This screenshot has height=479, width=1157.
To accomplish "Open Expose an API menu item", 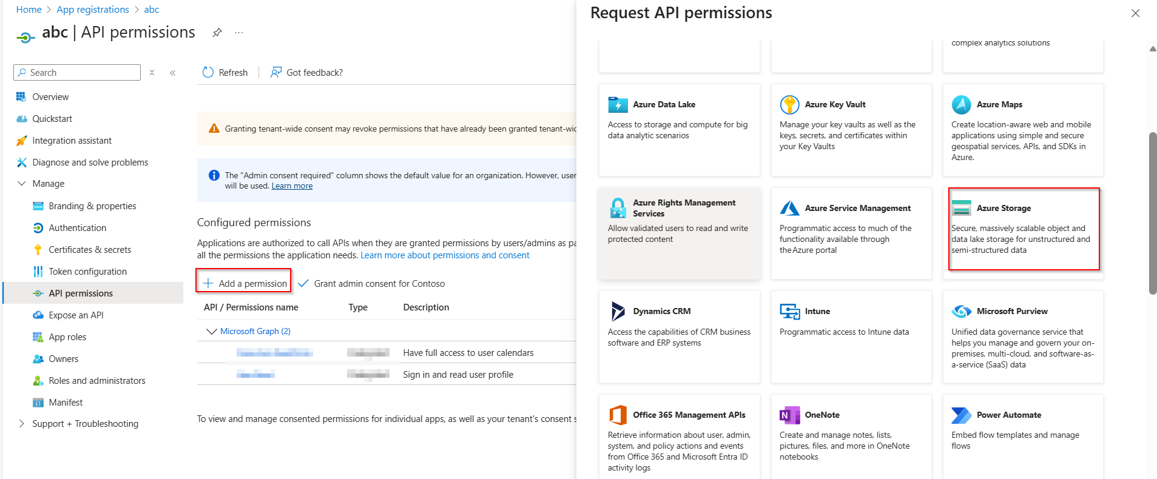I will [76, 315].
